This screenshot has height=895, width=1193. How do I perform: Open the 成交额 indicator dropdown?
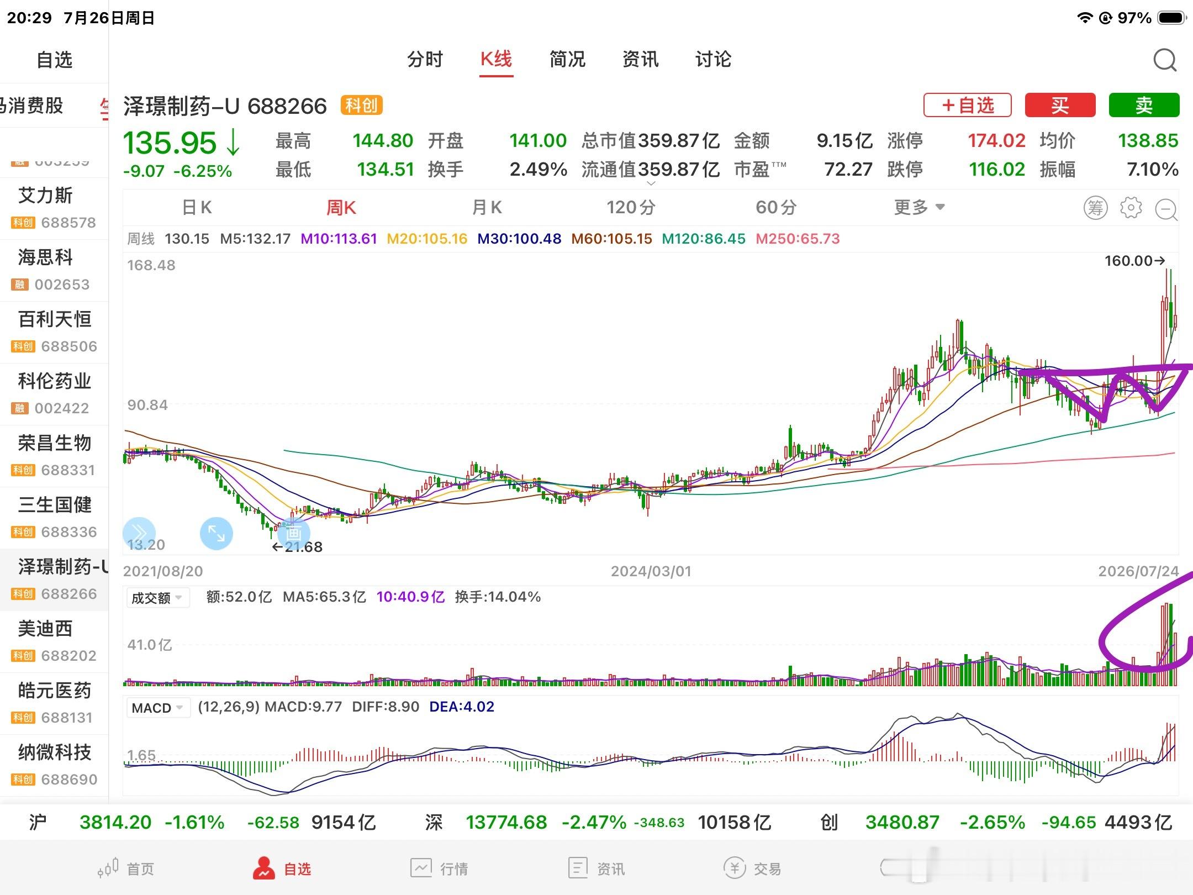157,598
